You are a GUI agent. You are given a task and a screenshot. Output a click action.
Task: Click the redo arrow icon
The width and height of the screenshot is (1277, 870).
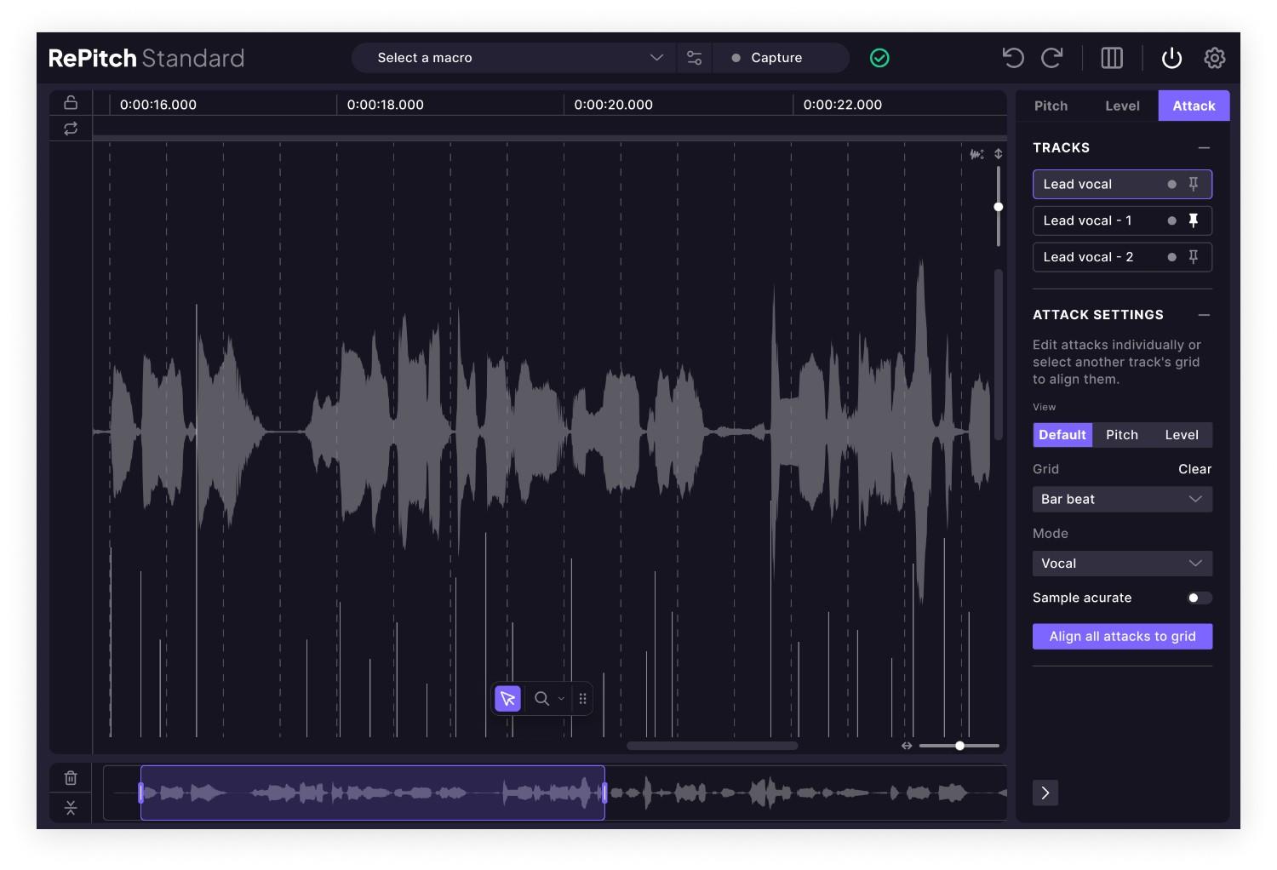coord(1052,58)
